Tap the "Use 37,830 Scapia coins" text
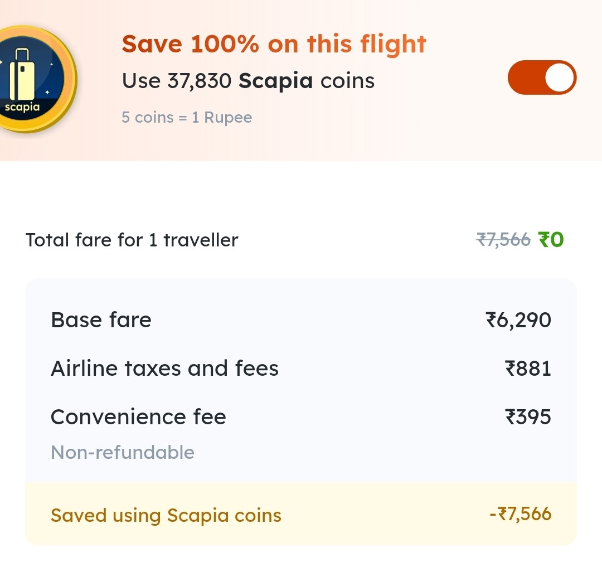 coord(248,81)
